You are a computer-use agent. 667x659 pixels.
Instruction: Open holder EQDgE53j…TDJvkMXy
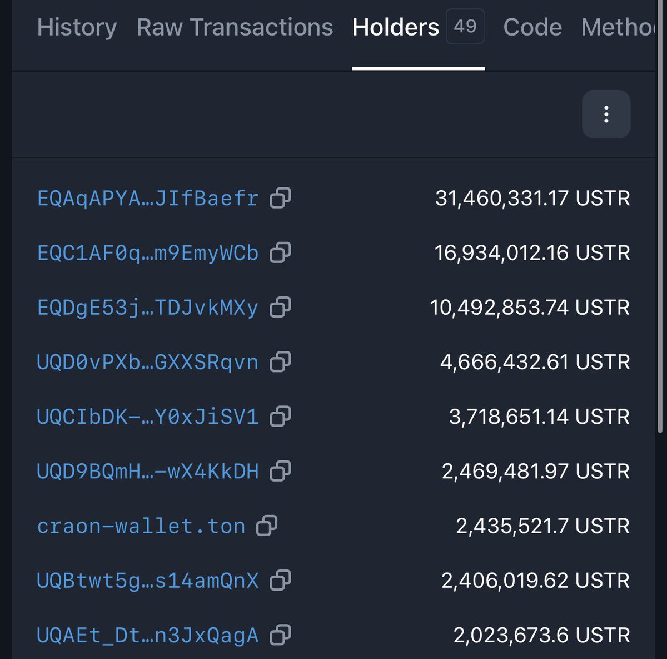(x=148, y=307)
